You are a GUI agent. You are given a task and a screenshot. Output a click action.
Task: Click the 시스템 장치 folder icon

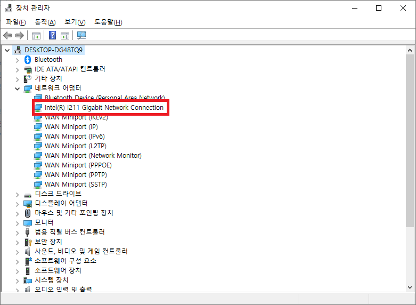[x=28, y=280]
